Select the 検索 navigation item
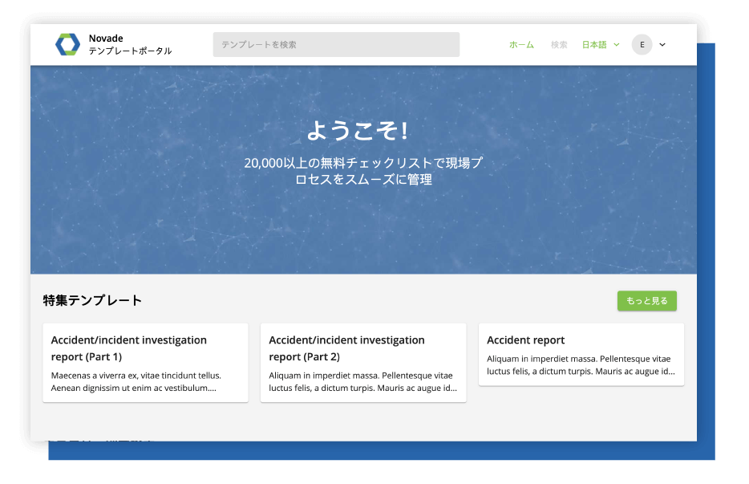This screenshot has height=484, width=749. [x=559, y=45]
